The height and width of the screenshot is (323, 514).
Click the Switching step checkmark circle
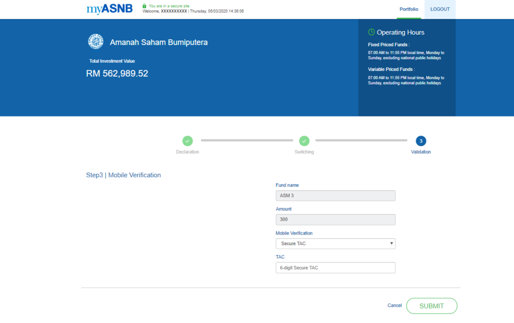[304, 141]
